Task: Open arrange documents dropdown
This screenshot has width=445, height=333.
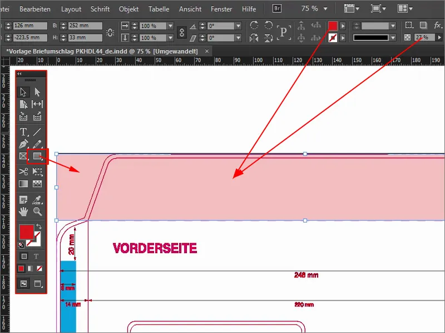Action: [405, 8]
